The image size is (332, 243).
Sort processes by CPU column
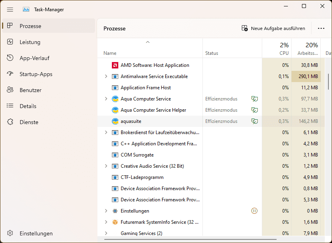click(x=277, y=48)
